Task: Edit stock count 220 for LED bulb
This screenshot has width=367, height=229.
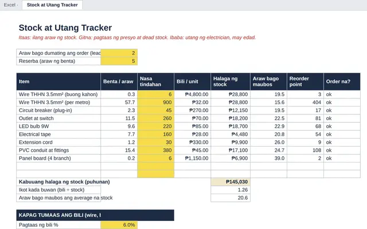Action: click(x=155, y=126)
